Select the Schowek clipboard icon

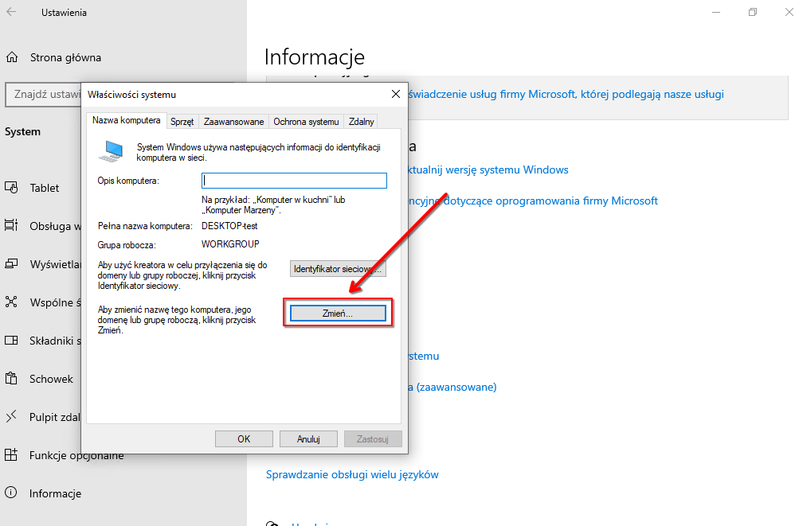click(12, 379)
